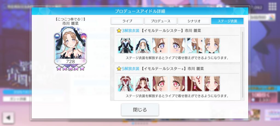Viewport: 280px width, 126px height.
Task: Choose the blue eye close-up icon
Action: 160,46
